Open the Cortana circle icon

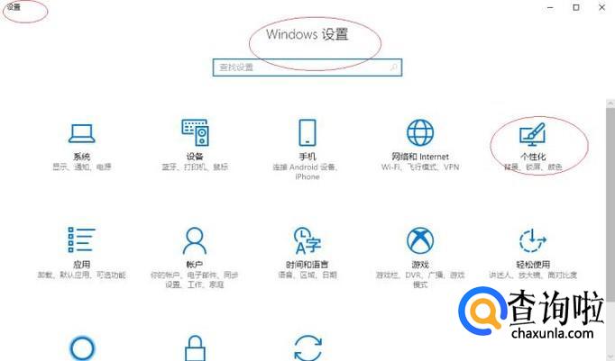[82, 348]
